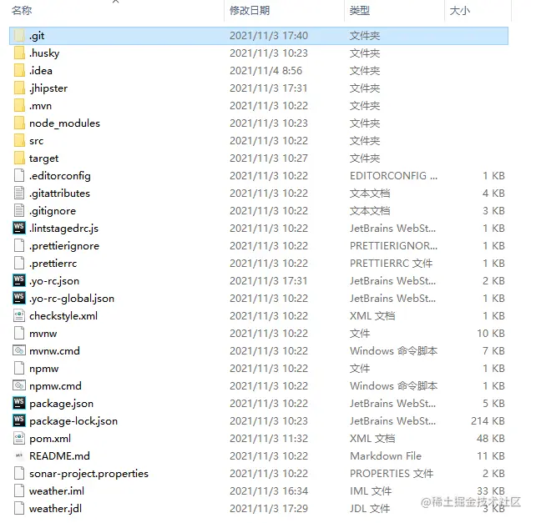Sort by the 类型 column header

[360, 11]
